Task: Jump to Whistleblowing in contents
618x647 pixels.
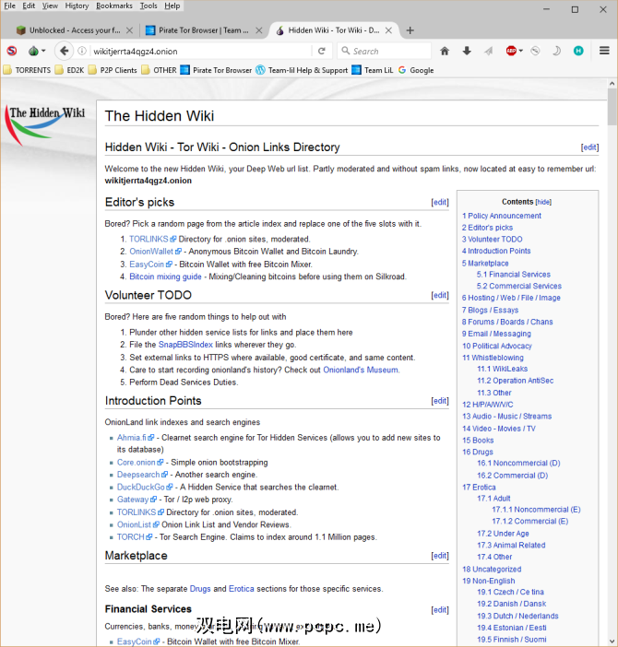Action: 493,358
